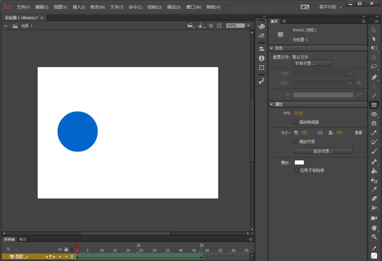This screenshot has width=382, height=261.
Task: Click frame 25 on the timeline ruler
Action: tap(141, 251)
